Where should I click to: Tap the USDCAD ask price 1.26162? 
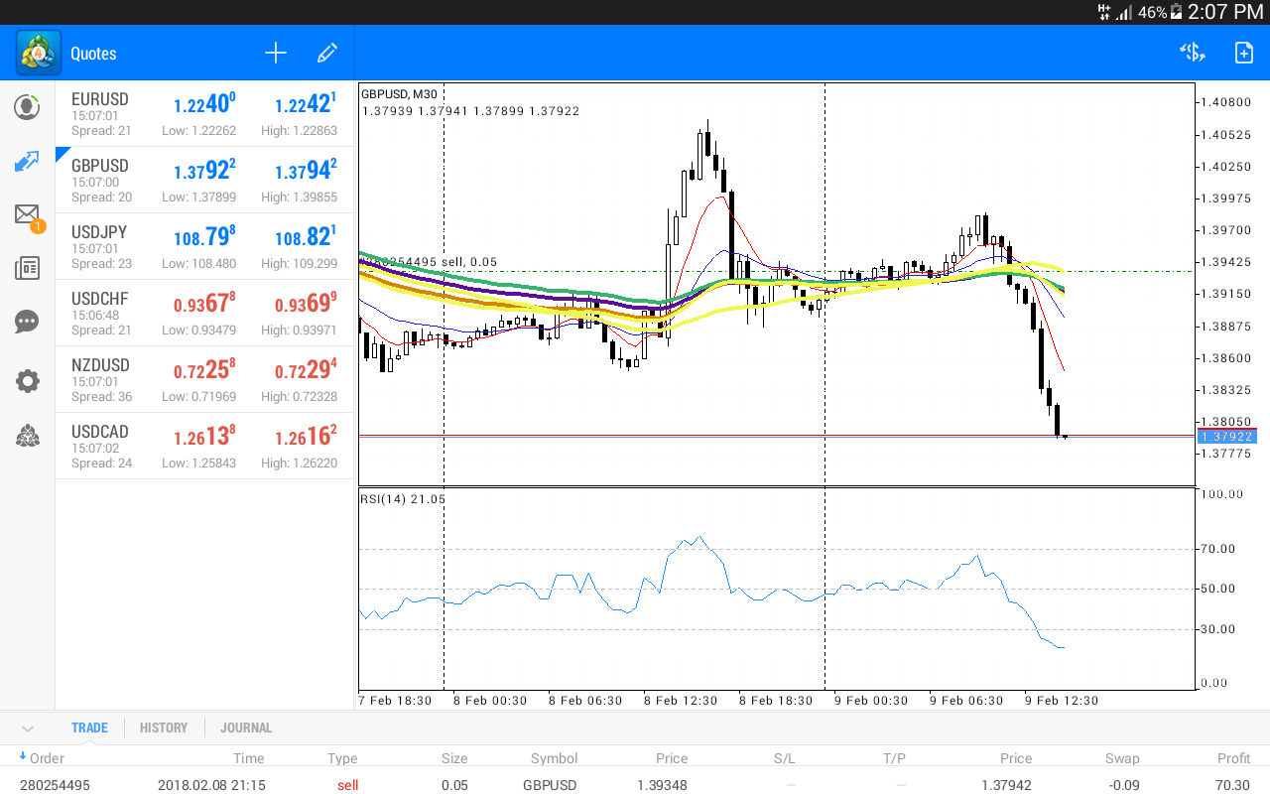pos(306,436)
